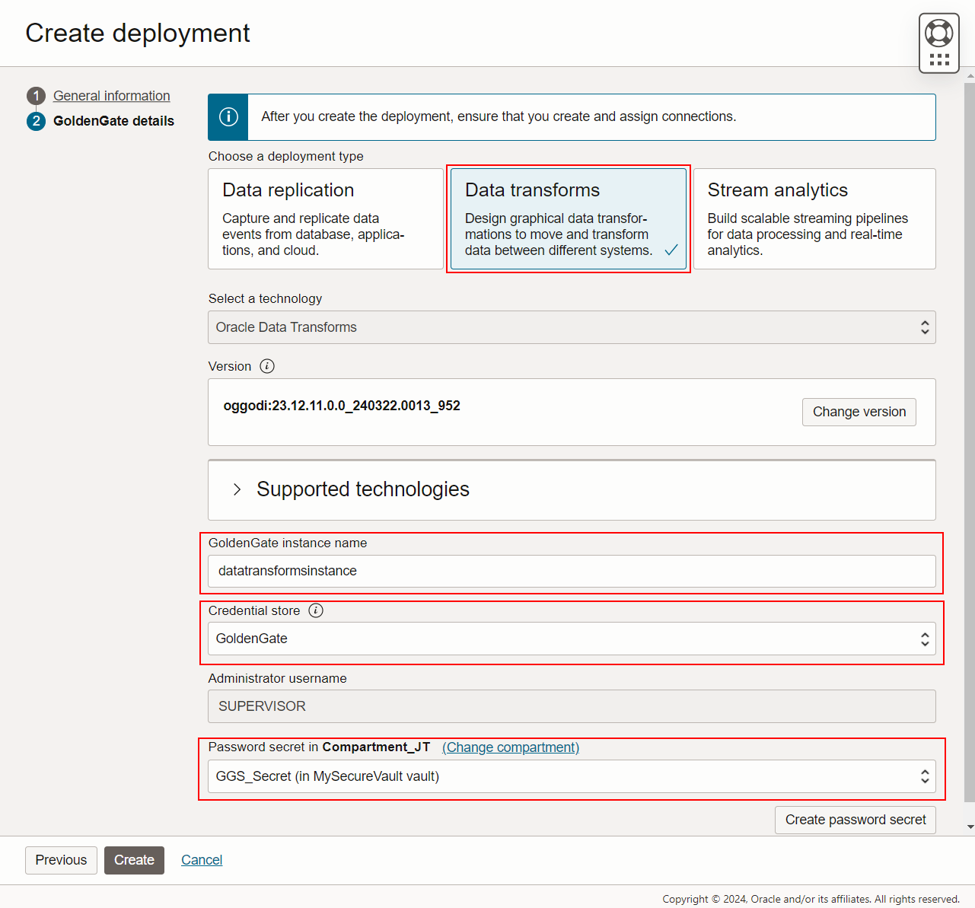The width and height of the screenshot is (975, 908).
Task: Select the Data transforms deployment type
Action: point(568,219)
